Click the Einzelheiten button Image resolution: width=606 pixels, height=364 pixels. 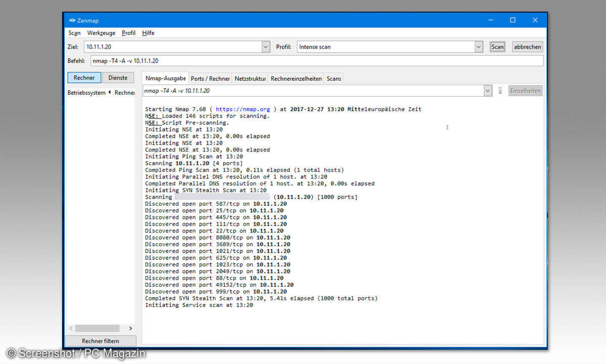(525, 91)
